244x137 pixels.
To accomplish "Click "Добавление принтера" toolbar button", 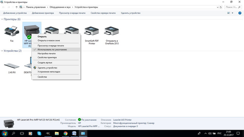I will click(x=43, y=13).
